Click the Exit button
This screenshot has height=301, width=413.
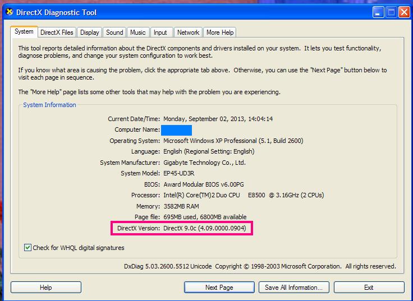click(x=369, y=288)
